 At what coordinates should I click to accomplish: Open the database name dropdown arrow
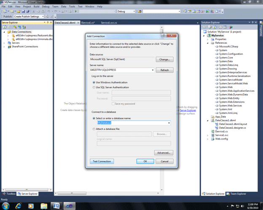click(x=169, y=123)
